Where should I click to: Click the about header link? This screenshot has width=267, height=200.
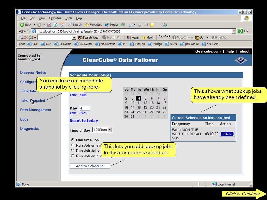coord(244,51)
